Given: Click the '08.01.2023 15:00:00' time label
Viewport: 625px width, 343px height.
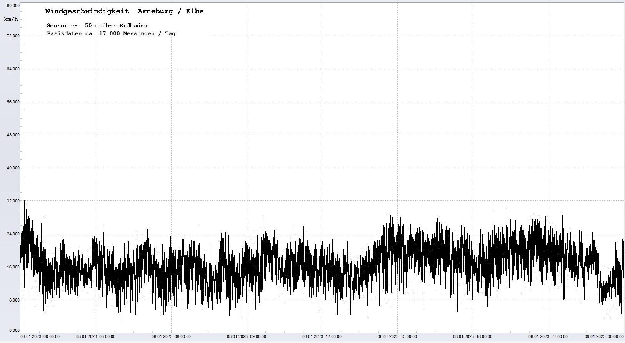Looking at the screenshot, I should point(397,337).
